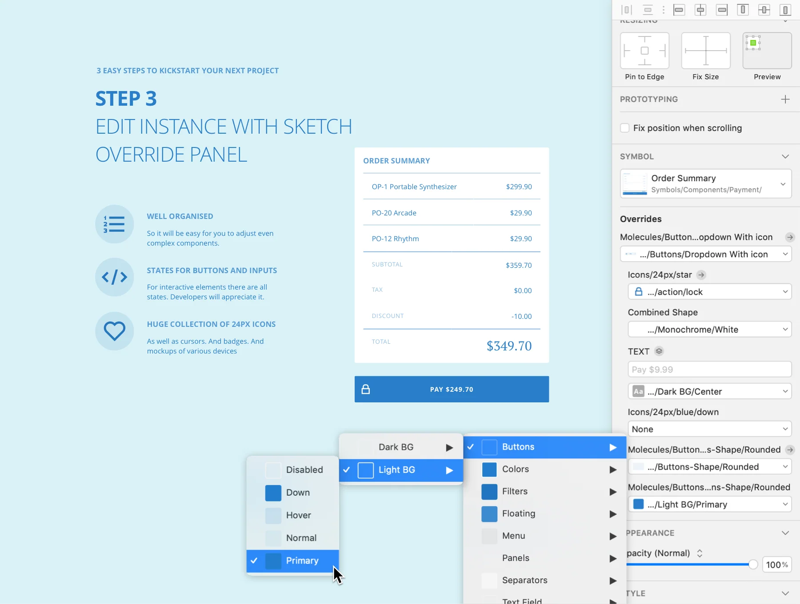Open the Filters category in menu
This screenshot has width=800, height=604.
coord(544,492)
